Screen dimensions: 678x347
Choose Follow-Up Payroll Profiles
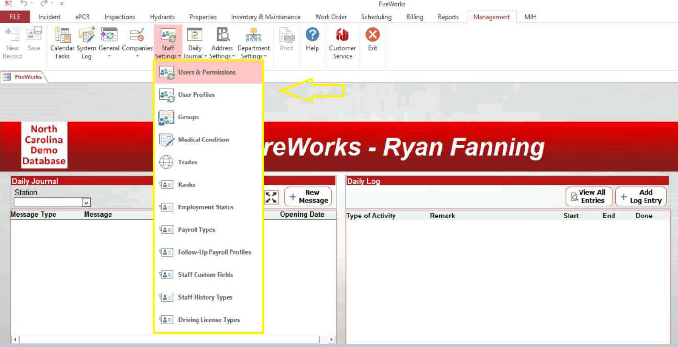[208, 252]
